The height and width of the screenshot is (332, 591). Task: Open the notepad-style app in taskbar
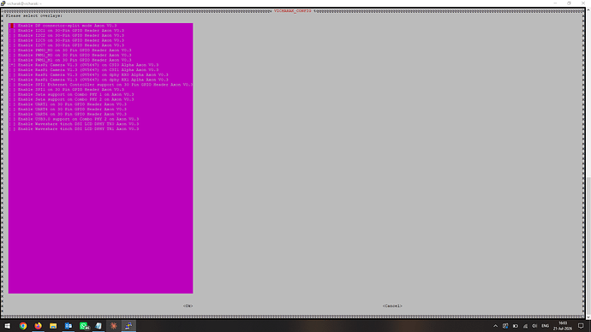(98, 326)
